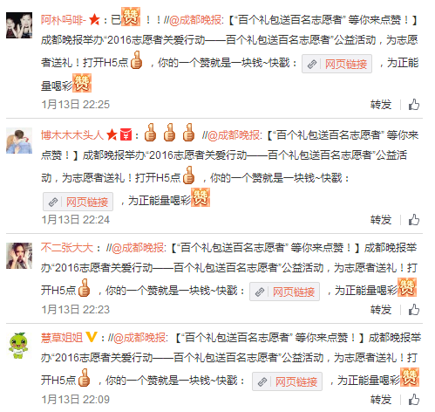Open the username 不二张大大 profile
The height and width of the screenshot is (412, 435).
(67, 248)
